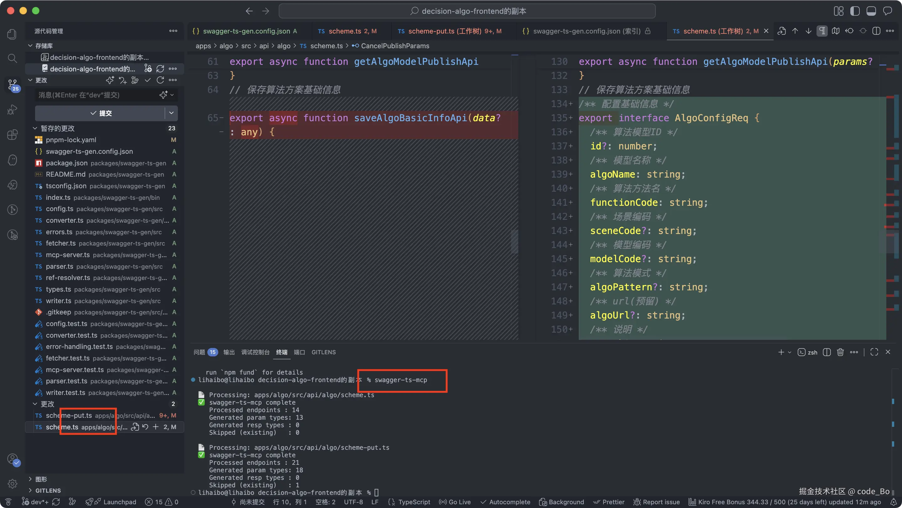Open the commit button dropdown arrow
Viewport: 902px width, 508px height.
click(x=171, y=113)
